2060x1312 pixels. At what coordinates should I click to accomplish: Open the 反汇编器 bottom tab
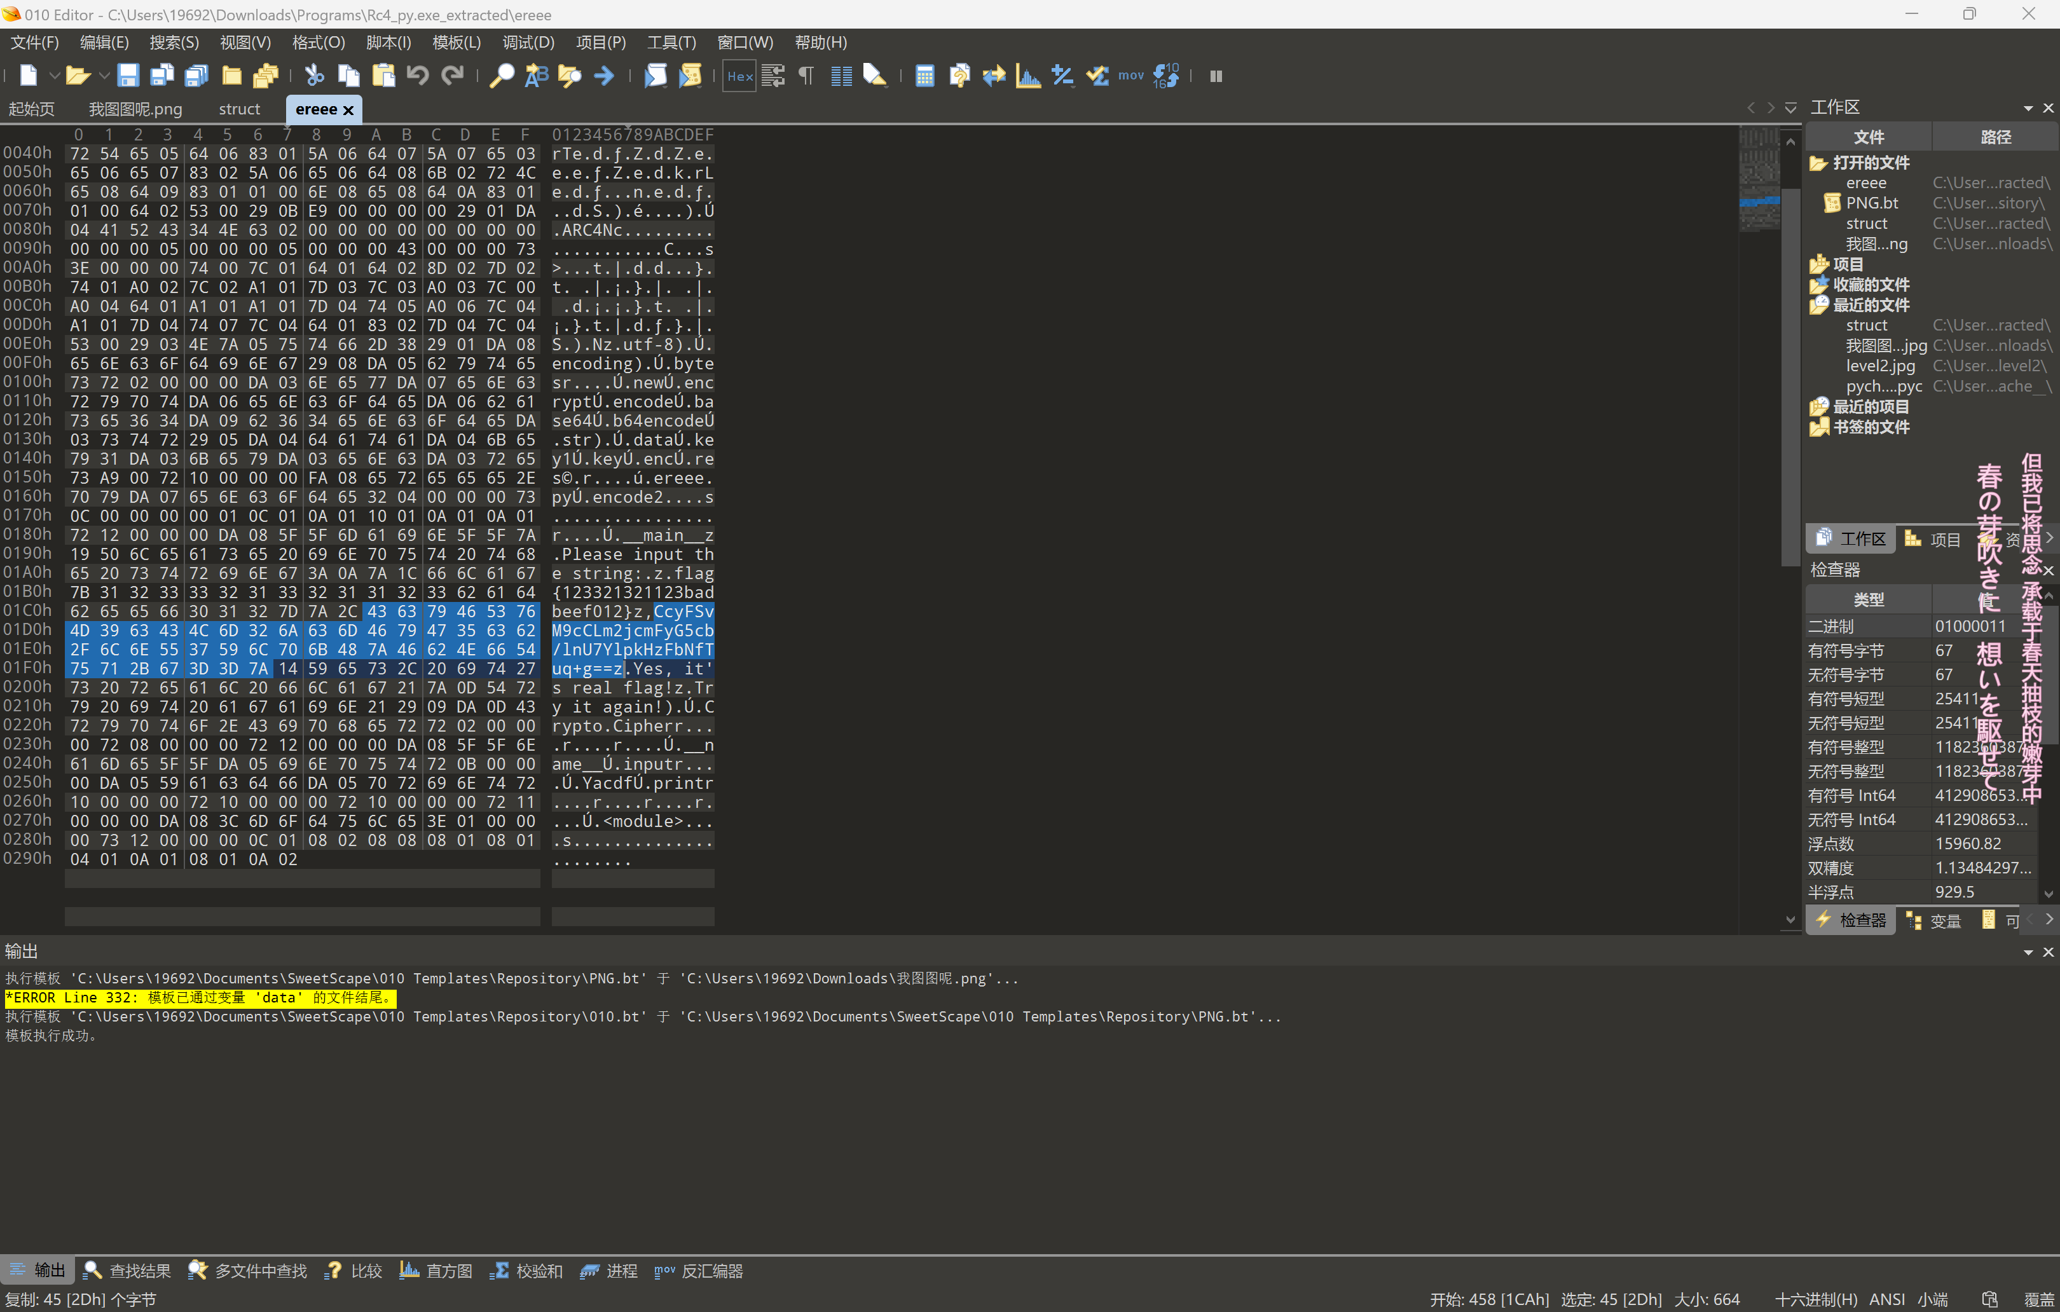699,1271
